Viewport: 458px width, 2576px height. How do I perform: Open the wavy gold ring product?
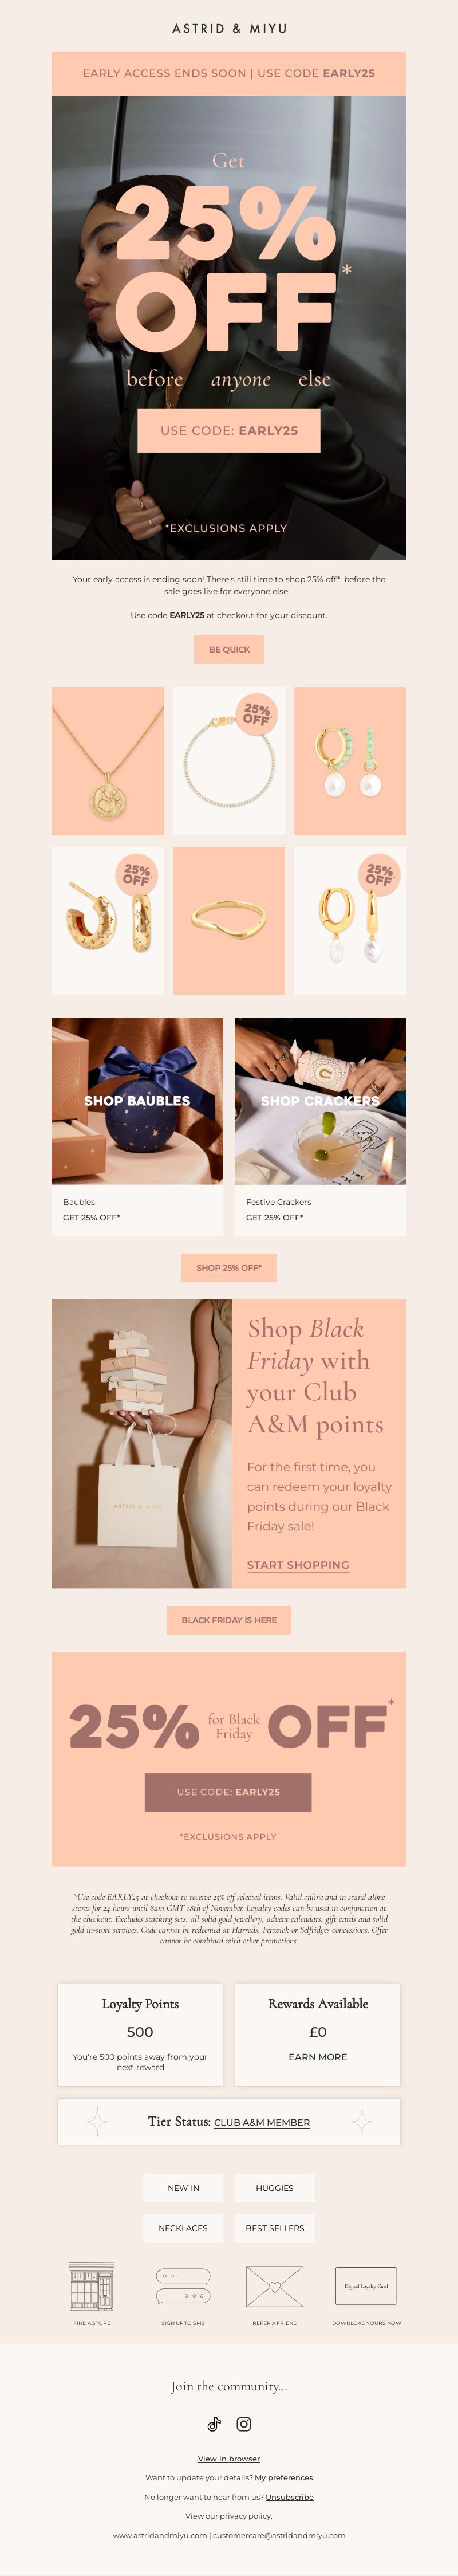pos(229,920)
